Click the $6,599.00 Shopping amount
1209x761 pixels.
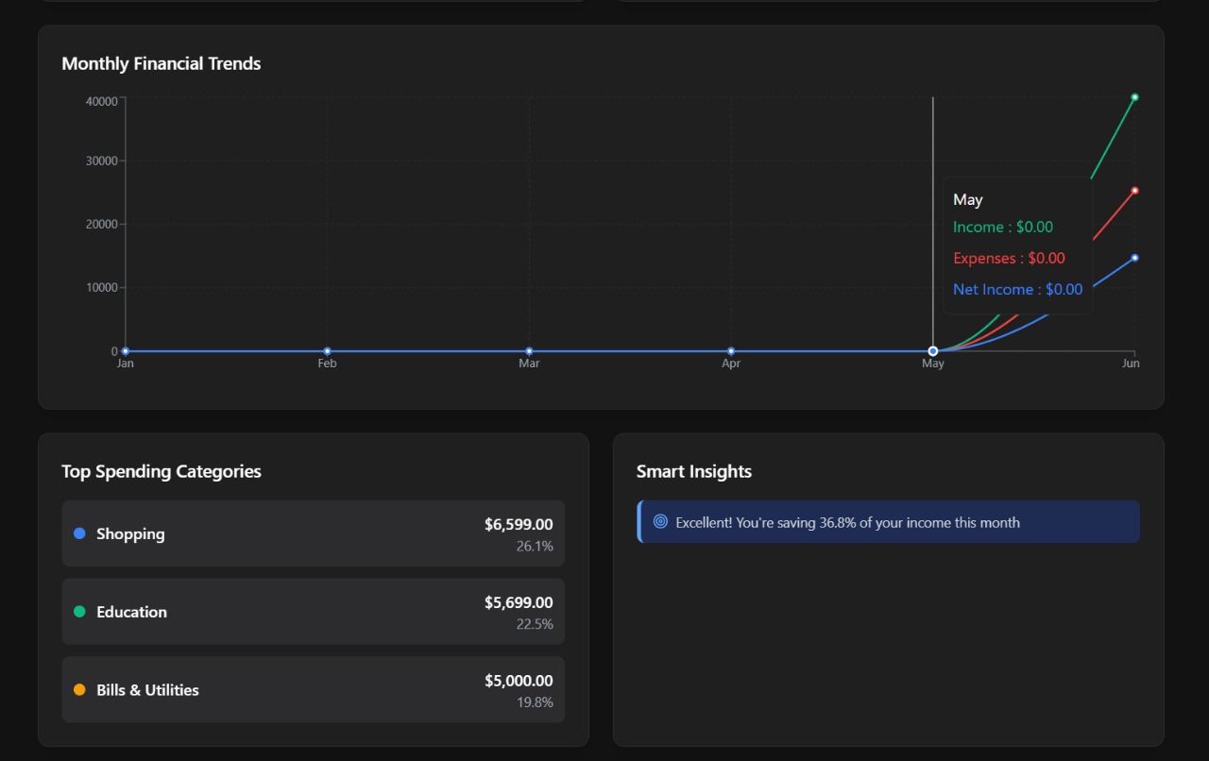[519, 524]
